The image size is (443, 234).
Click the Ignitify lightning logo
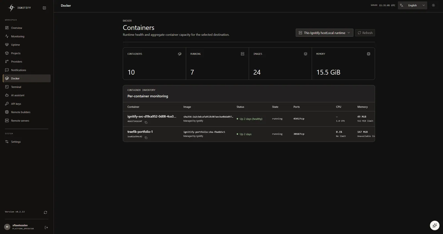pos(11,8)
